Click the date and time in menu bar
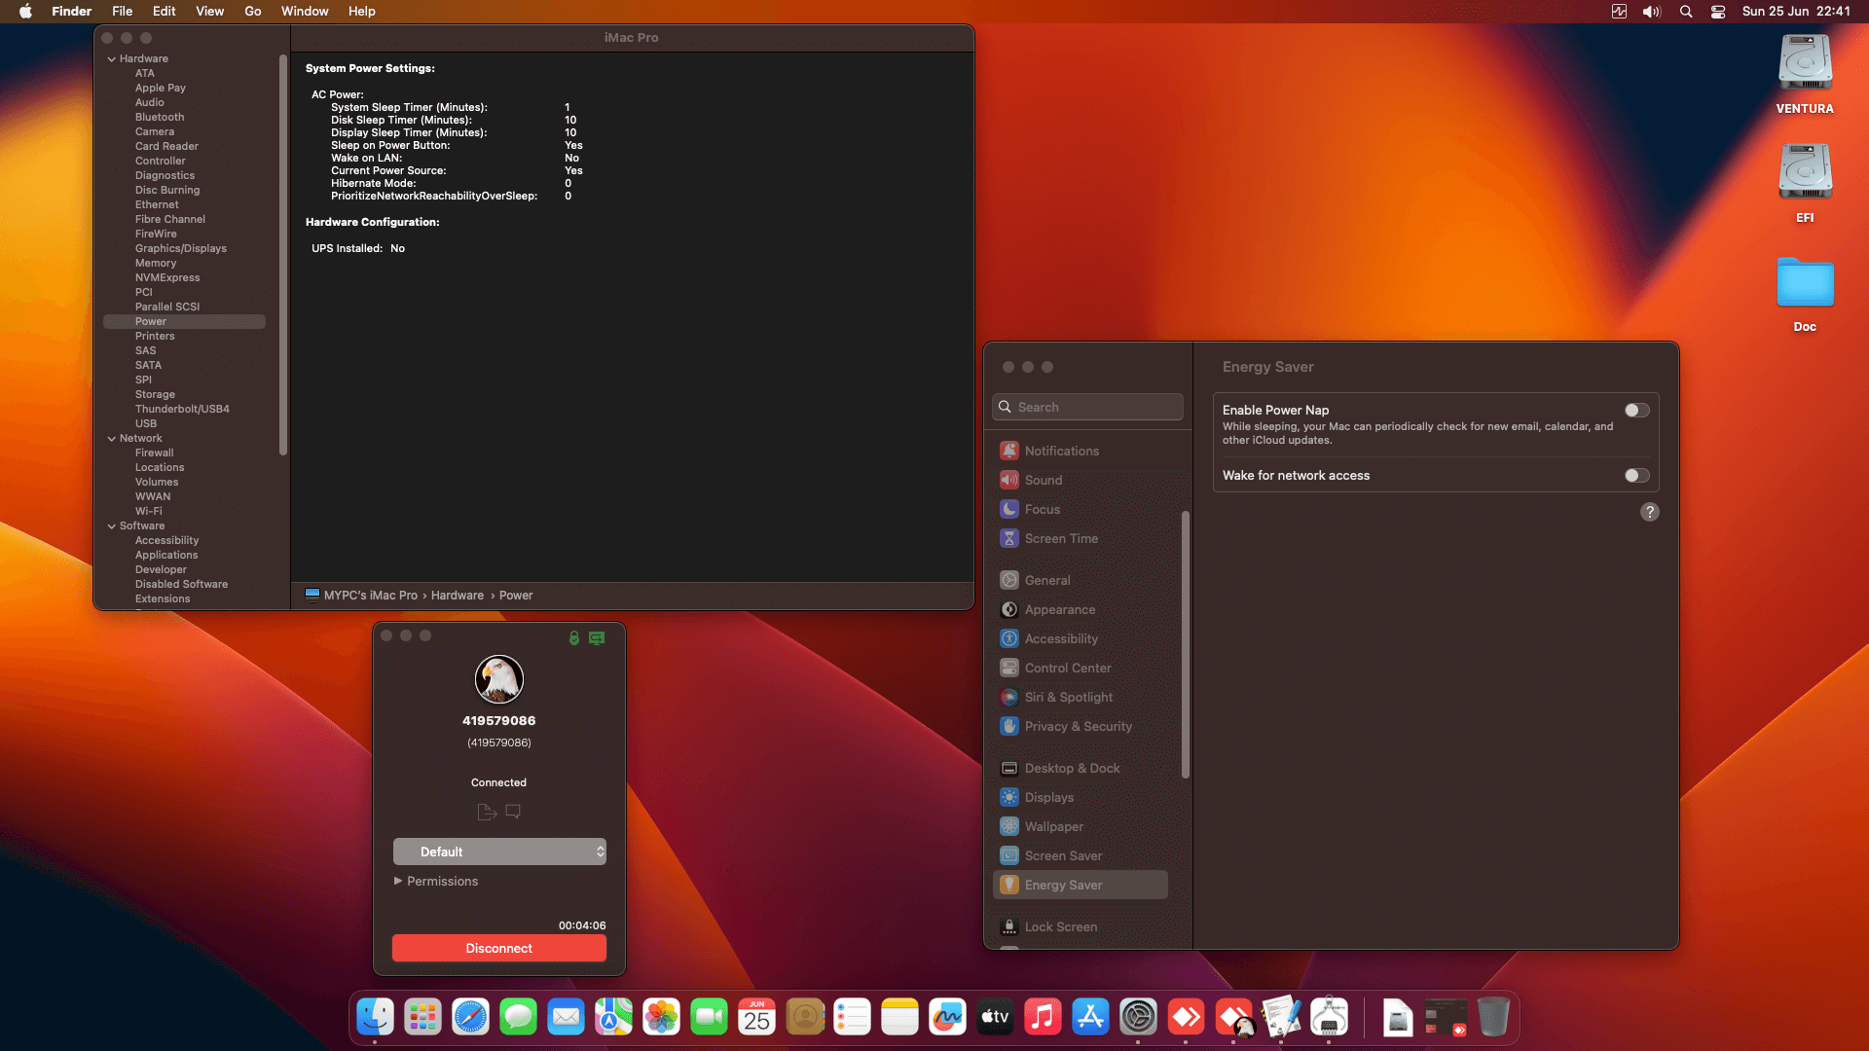This screenshot has width=1869, height=1051. [1796, 12]
